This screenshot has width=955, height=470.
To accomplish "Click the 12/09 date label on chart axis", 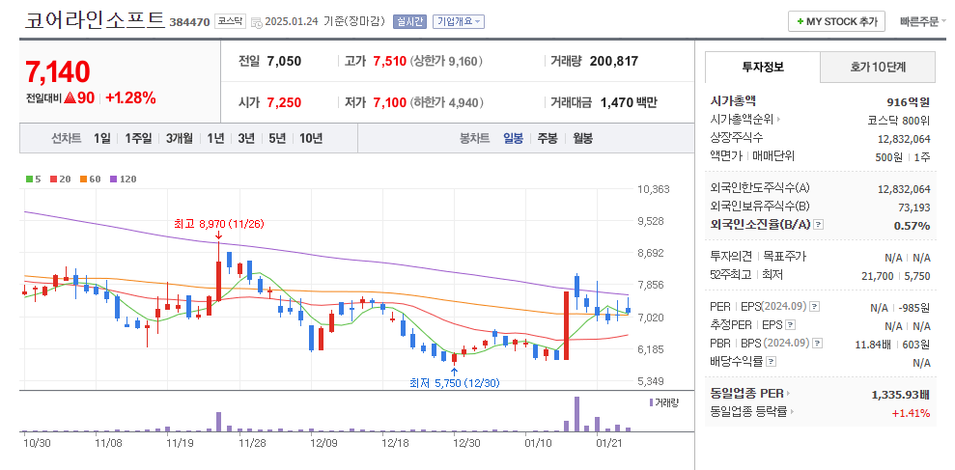I will pyautogui.click(x=323, y=443).
